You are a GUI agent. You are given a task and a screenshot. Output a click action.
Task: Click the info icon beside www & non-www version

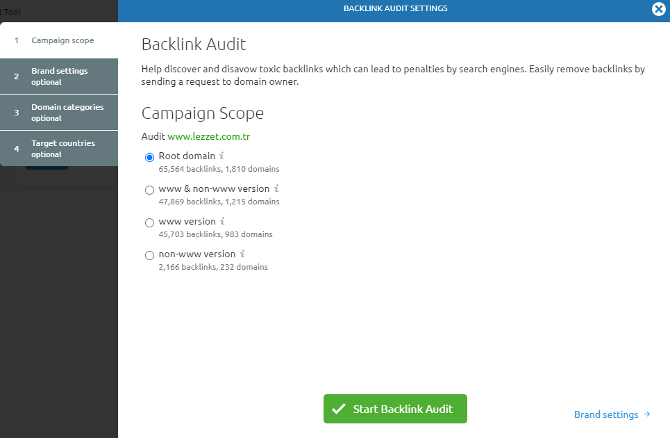pos(276,188)
